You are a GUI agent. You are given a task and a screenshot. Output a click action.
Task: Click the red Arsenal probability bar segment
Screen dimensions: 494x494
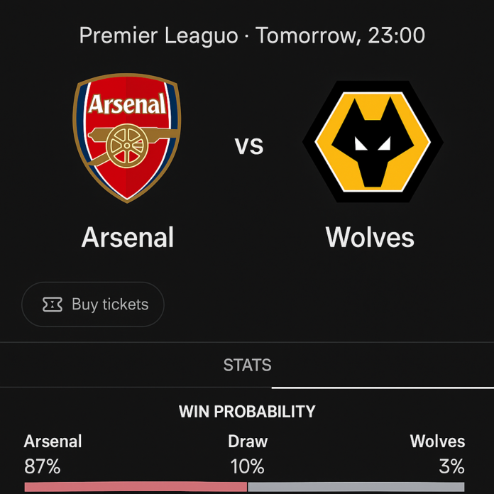click(x=135, y=488)
